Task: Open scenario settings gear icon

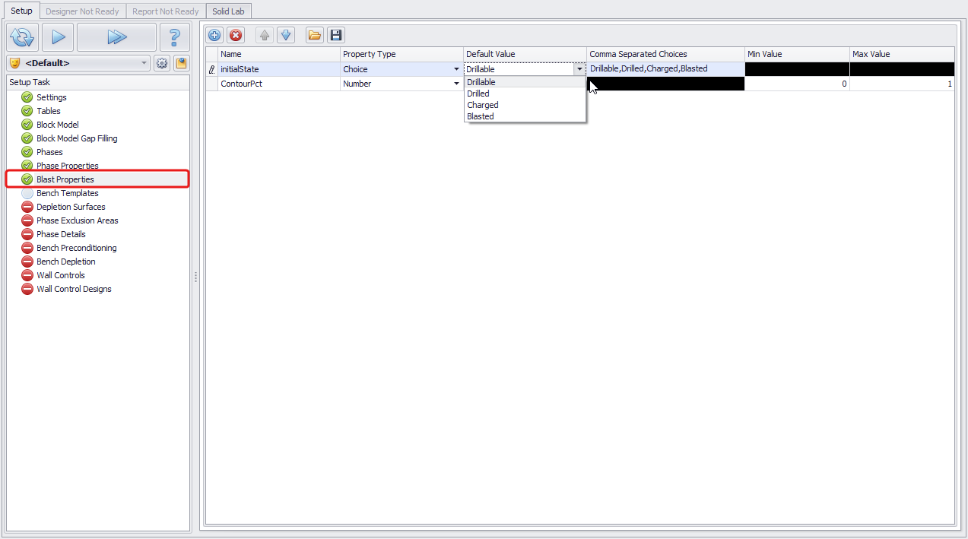Action: (x=162, y=63)
